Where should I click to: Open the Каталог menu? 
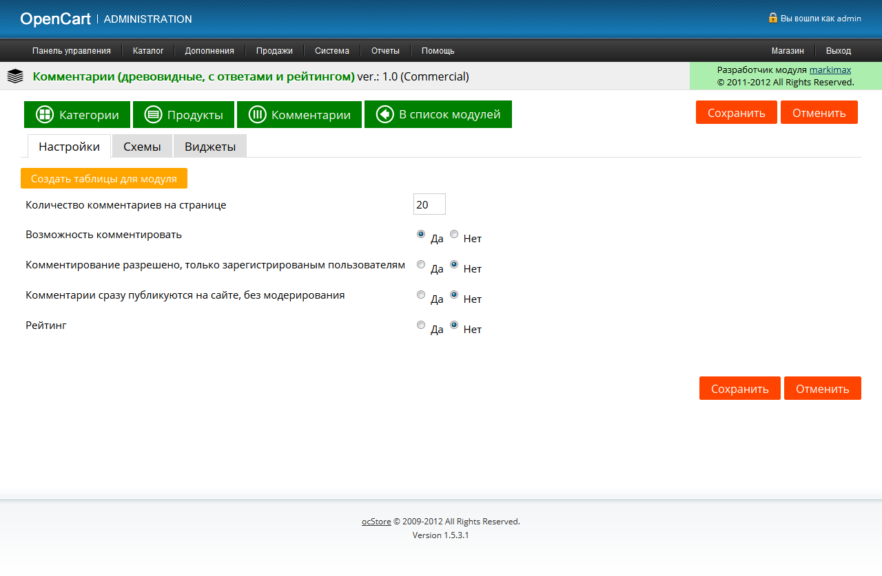tap(148, 50)
